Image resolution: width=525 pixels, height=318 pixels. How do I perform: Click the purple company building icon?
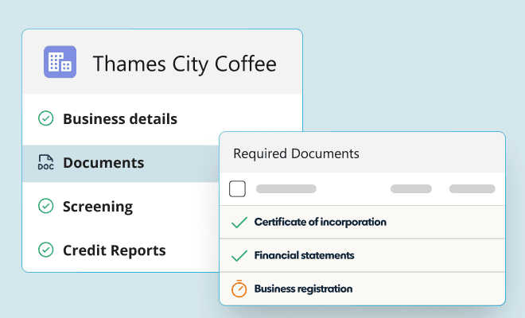pyautogui.click(x=60, y=62)
